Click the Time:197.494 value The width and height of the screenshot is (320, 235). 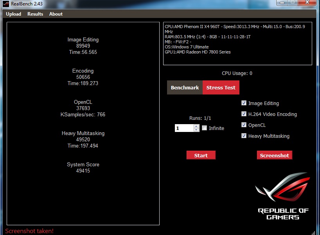(83, 146)
